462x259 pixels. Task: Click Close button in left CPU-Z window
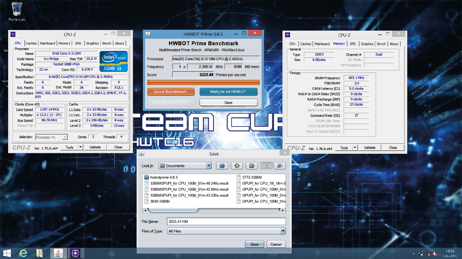click(119, 147)
